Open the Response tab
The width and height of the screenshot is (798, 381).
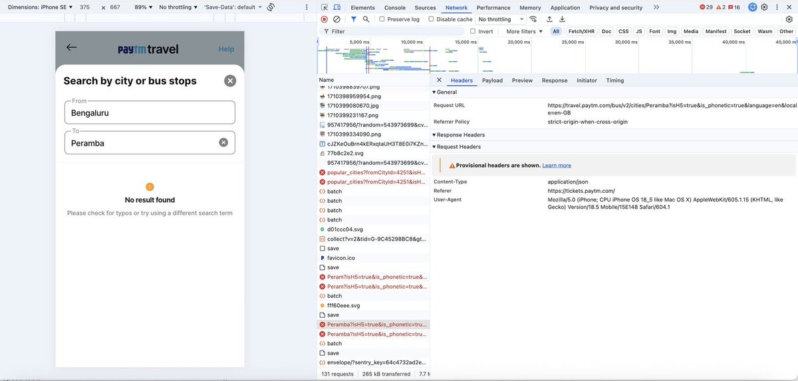pos(555,80)
